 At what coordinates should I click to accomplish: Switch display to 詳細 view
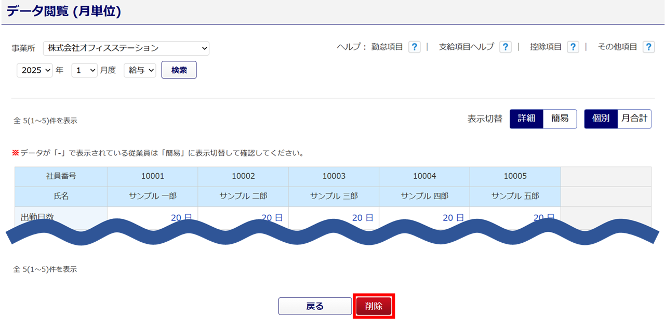[x=526, y=119]
